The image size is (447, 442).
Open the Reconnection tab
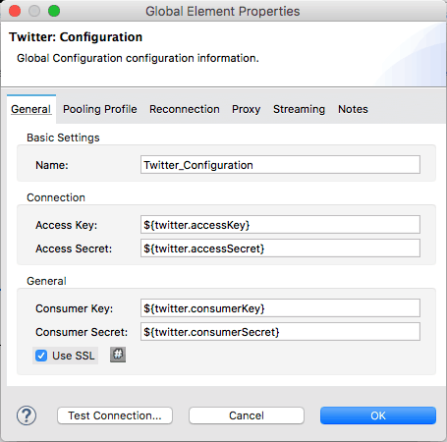[185, 109]
